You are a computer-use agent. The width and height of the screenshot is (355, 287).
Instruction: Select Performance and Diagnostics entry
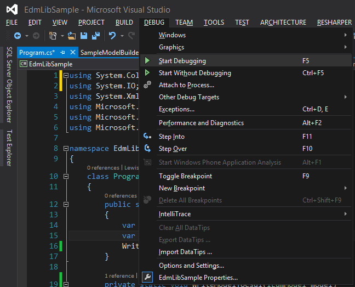[246, 123]
